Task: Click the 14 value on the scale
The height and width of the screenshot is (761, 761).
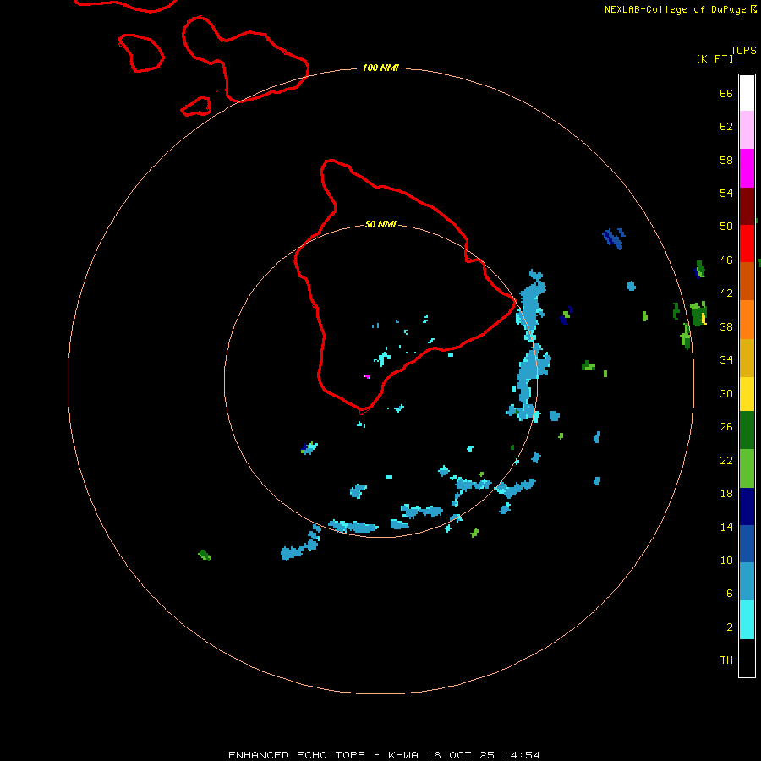Action: pos(726,527)
